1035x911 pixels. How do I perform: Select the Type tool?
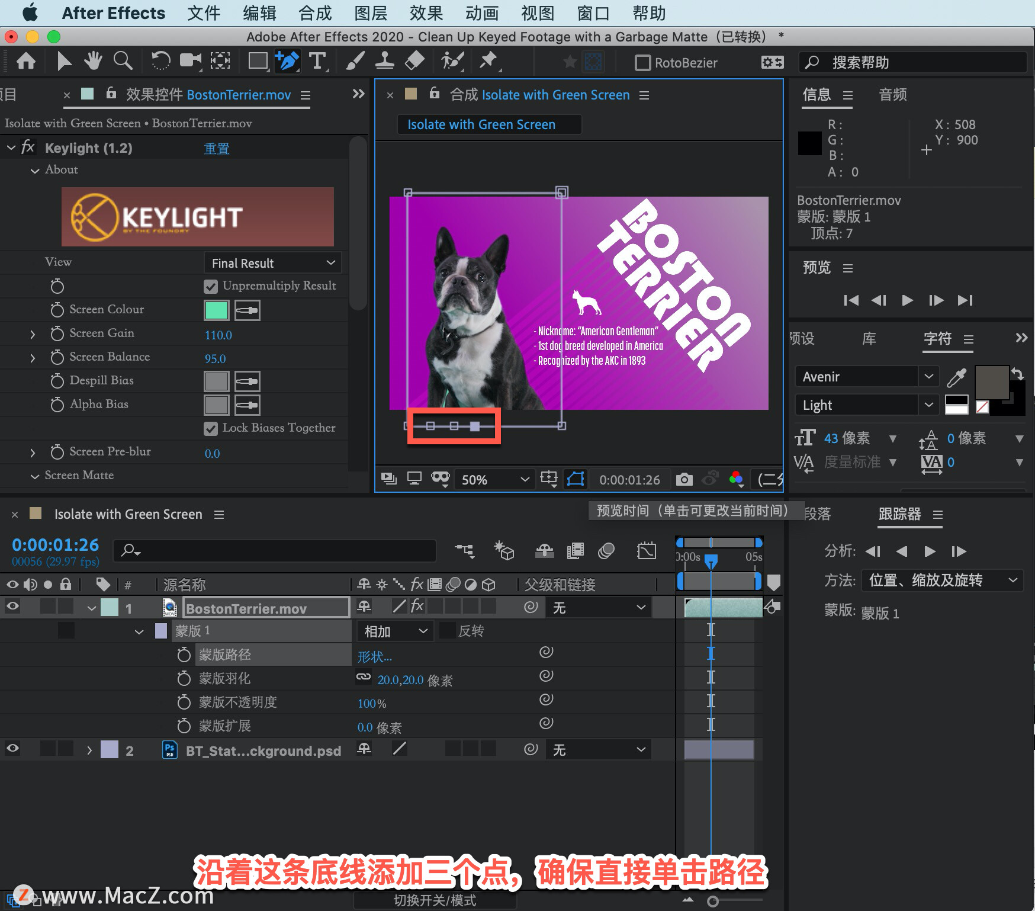(x=317, y=61)
